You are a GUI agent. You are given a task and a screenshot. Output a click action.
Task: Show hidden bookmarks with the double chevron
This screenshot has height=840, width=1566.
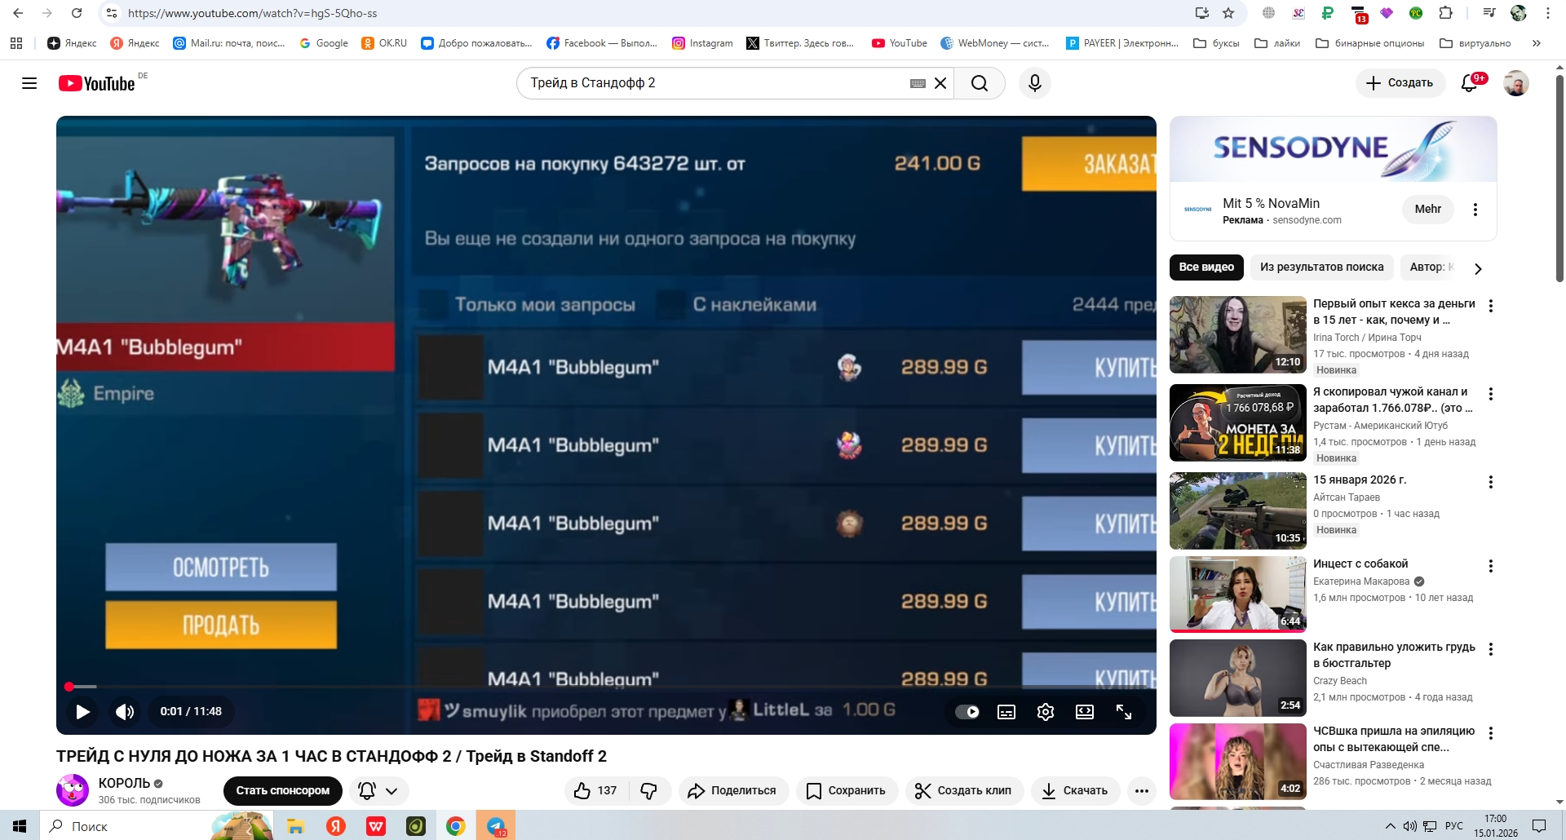pos(1537,43)
